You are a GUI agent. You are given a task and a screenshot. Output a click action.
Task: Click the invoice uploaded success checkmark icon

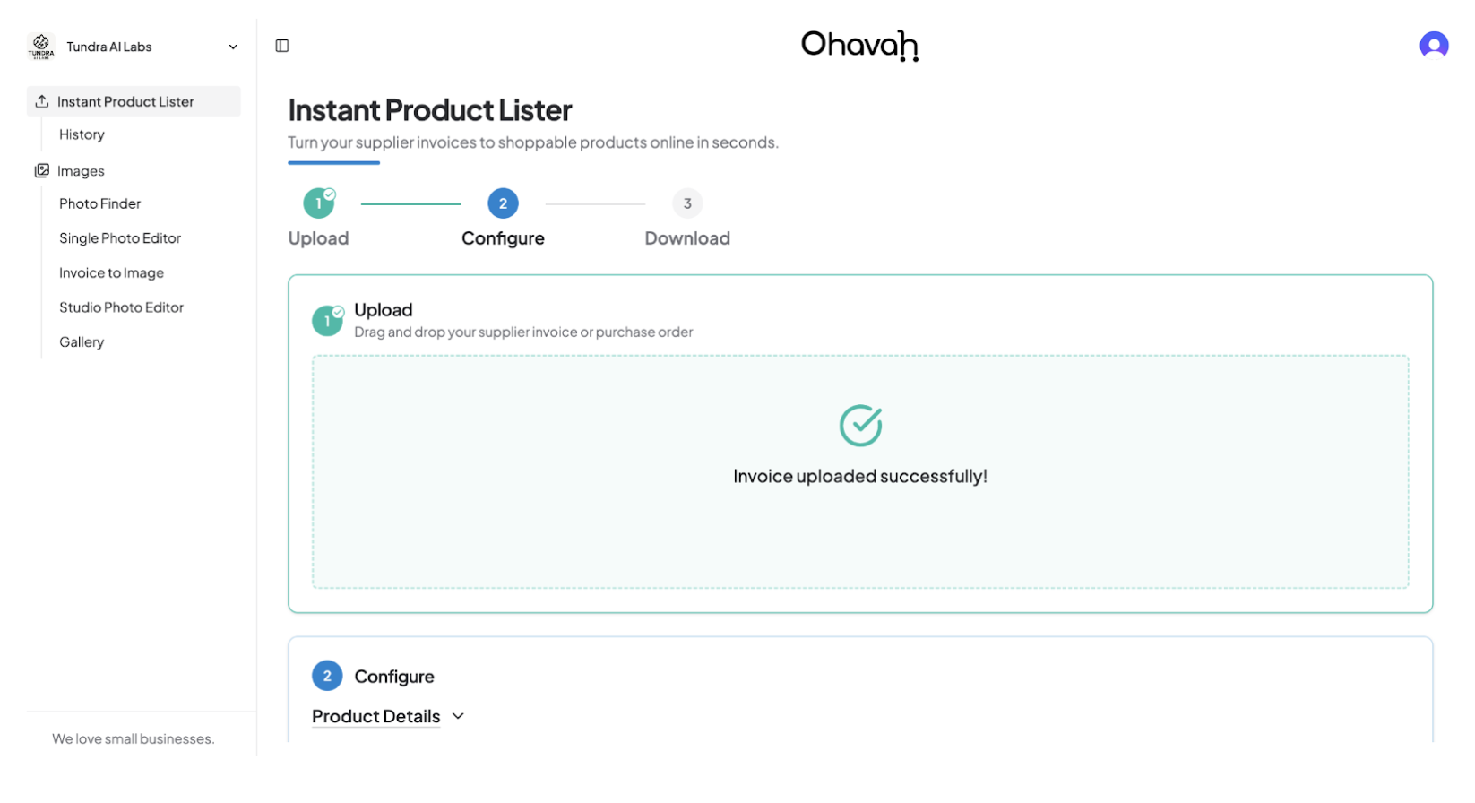point(860,426)
